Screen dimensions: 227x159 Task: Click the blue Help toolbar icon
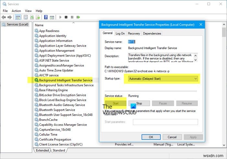click(x=46, y=17)
